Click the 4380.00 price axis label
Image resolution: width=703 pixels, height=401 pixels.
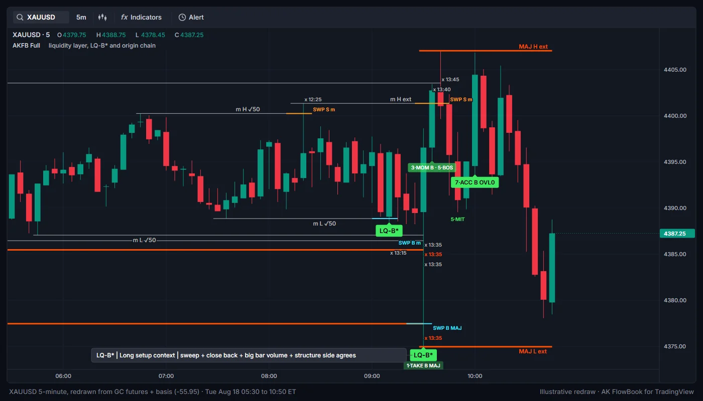(675, 300)
